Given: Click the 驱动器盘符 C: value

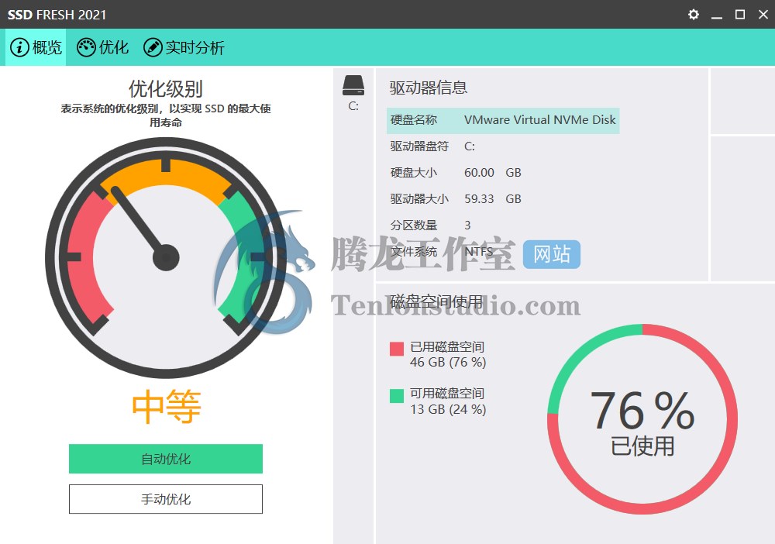Looking at the screenshot, I should pos(470,146).
